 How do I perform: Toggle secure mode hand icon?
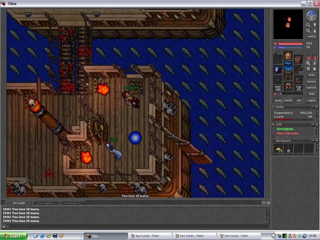click(315, 69)
